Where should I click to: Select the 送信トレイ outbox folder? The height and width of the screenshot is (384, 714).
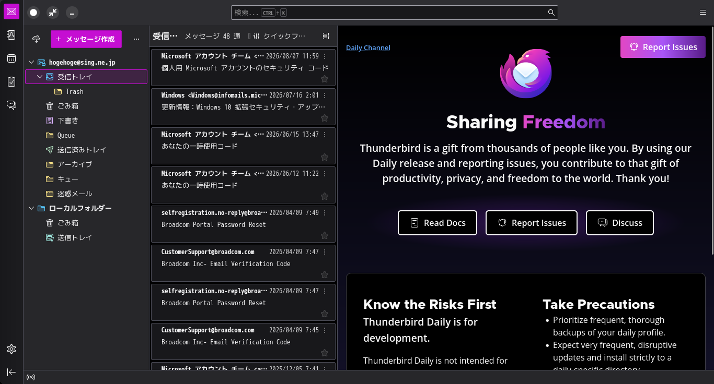[x=86, y=237]
